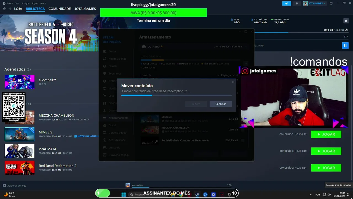Click the Agendados section heading
Viewport: 353px width, 199px height.
pos(17,69)
